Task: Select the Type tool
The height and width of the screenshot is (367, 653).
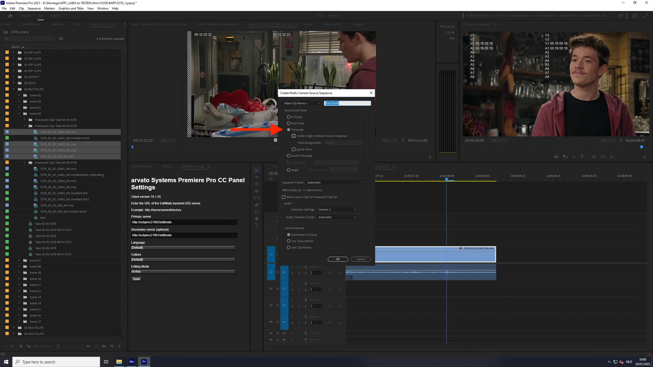Action: pyautogui.click(x=257, y=225)
